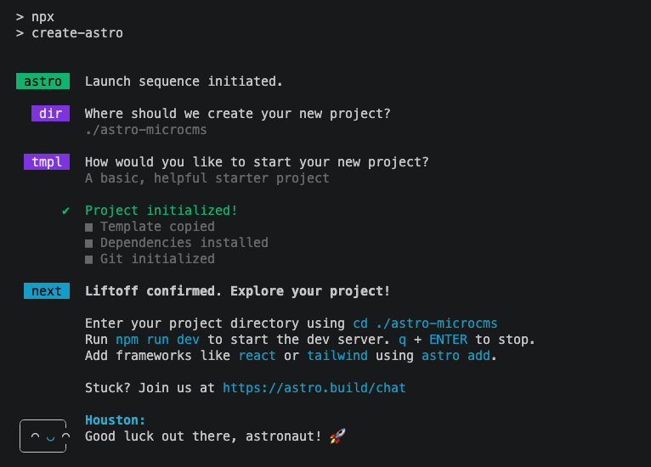The width and height of the screenshot is (651, 467).
Task: Click the ./astro-microcms directory answer
Action: [146, 130]
